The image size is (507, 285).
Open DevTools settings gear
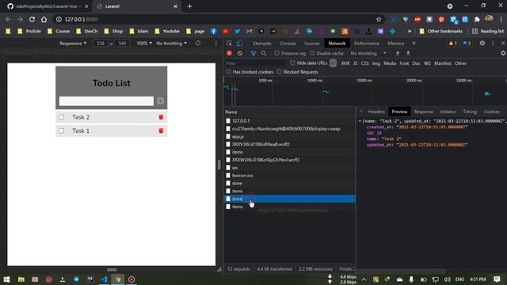pos(482,43)
